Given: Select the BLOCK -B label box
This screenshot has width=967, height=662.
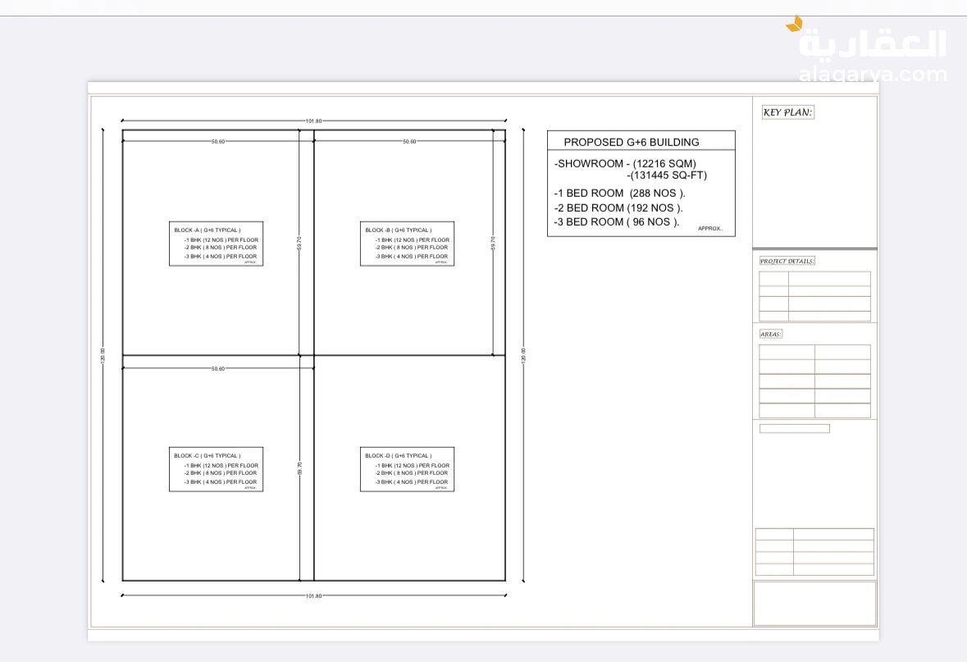Looking at the screenshot, I should pos(407,244).
